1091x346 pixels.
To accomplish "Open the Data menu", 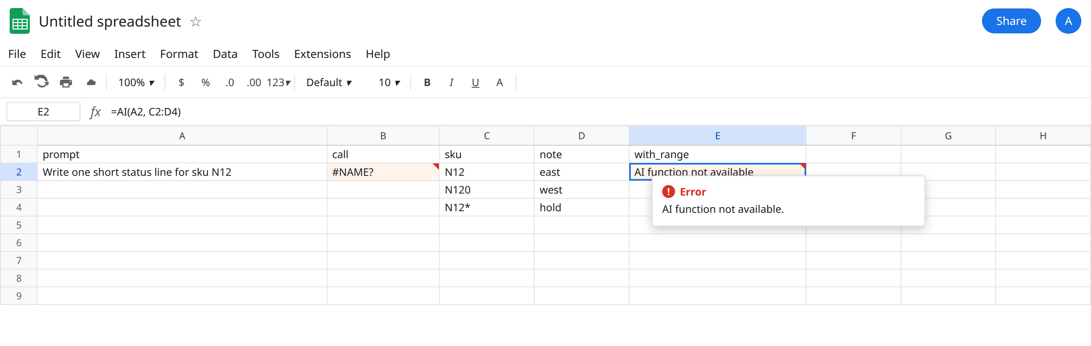I will pyautogui.click(x=225, y=54).
